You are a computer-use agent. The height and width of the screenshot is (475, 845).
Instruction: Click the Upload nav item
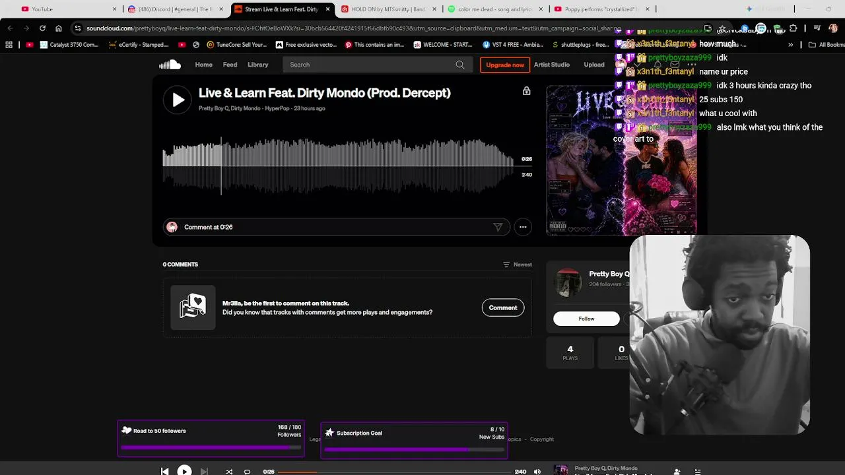(x=593, y=65)
